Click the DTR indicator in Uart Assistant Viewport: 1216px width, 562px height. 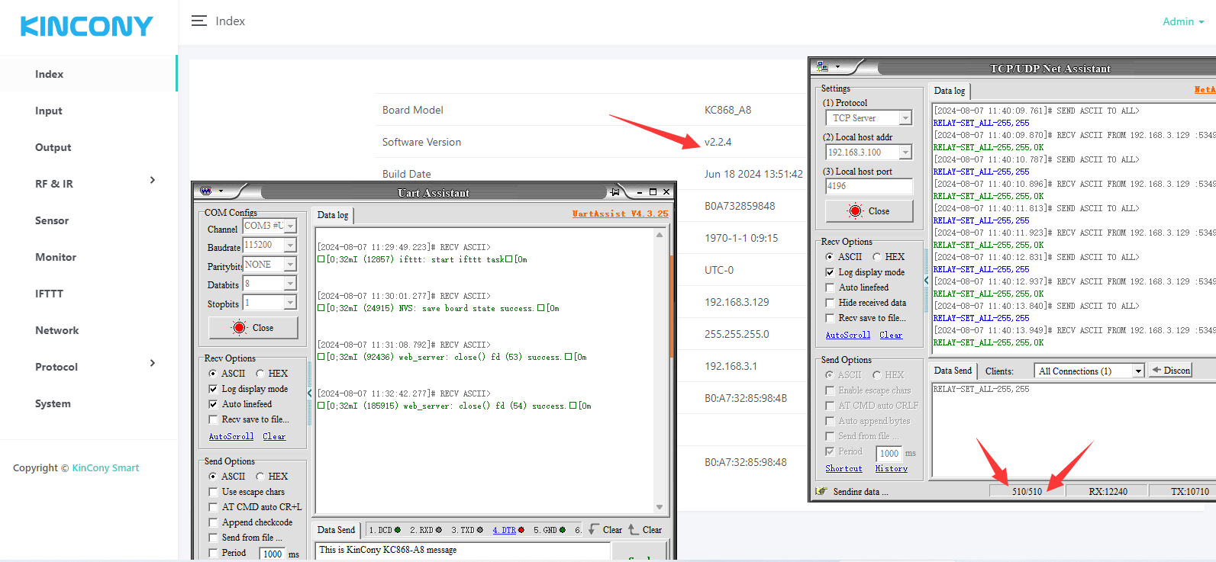coord(508,530)
